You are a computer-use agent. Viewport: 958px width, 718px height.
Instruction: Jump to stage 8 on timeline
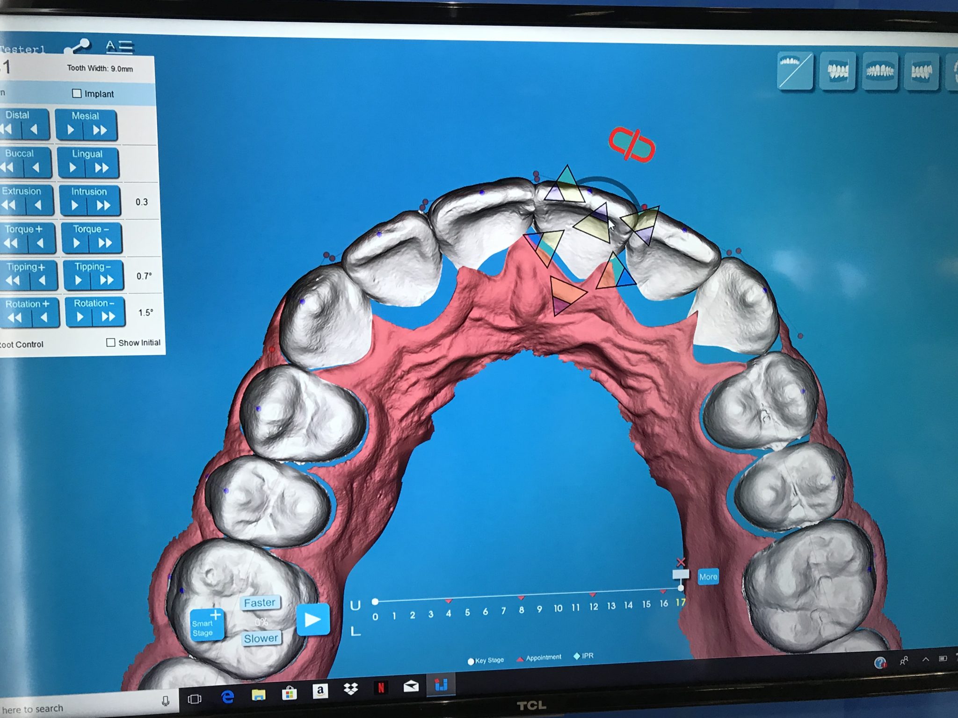[521, 610]
